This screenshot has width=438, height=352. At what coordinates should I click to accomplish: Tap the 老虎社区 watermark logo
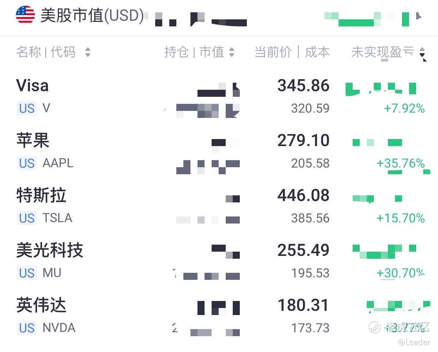click(x=399, y=327)
